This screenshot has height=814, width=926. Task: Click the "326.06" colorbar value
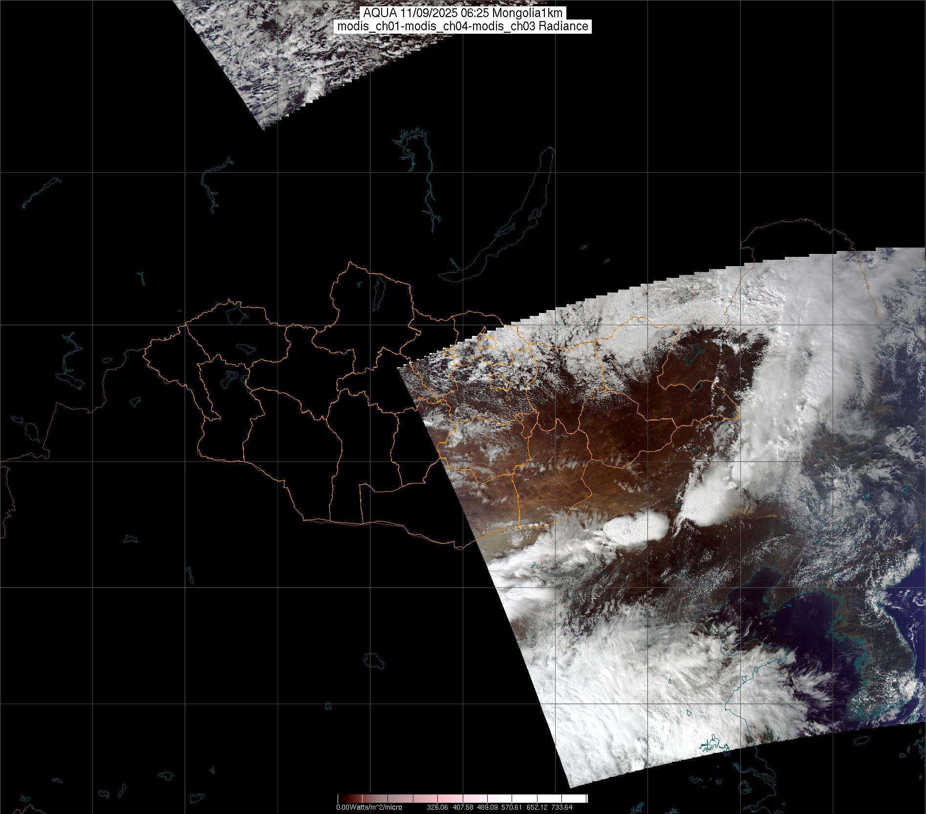click(437, 807)
